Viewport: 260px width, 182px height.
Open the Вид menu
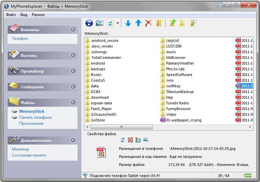pyautogui.click(x=24, y=15)
